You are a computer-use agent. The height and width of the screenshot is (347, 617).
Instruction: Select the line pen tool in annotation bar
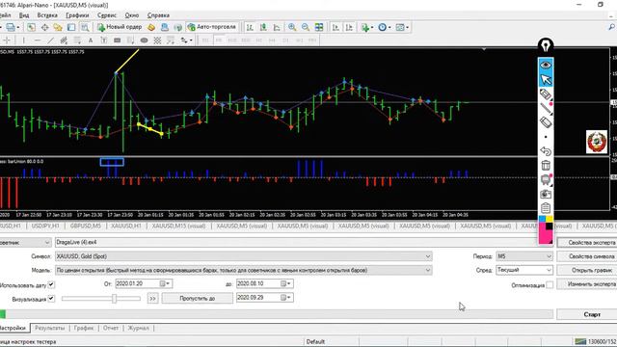[x=546, y=109]
